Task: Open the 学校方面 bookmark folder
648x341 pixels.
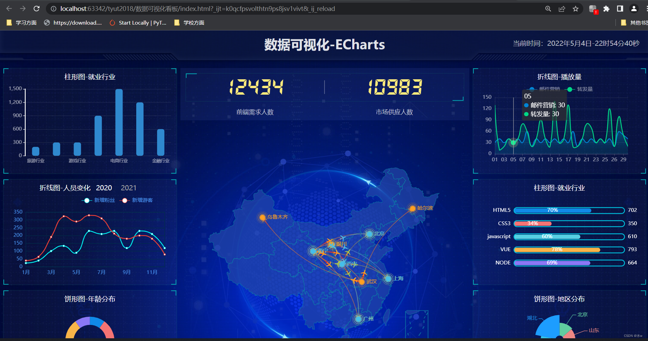Action: pos(189,23)
